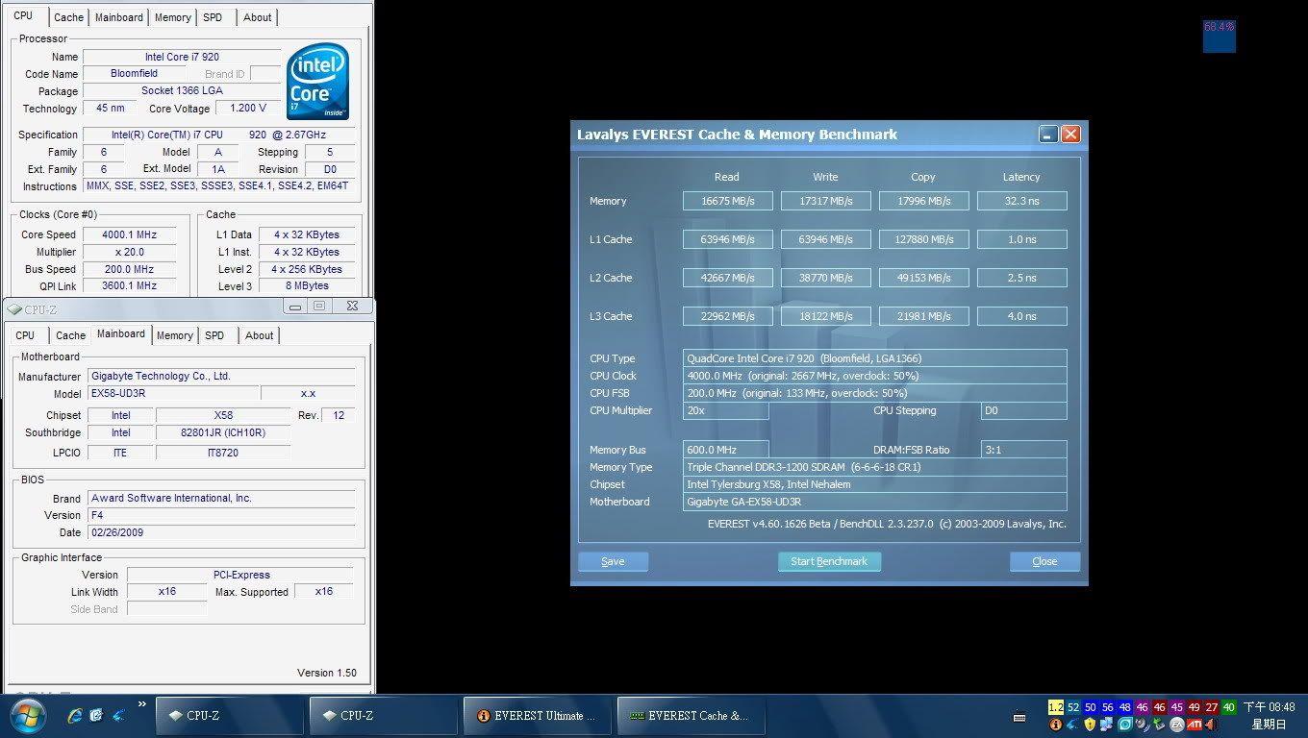Click Package value 'Socket 1366 LGA'
Viewport: 1308px width, 738px height.
coord(182,90)
